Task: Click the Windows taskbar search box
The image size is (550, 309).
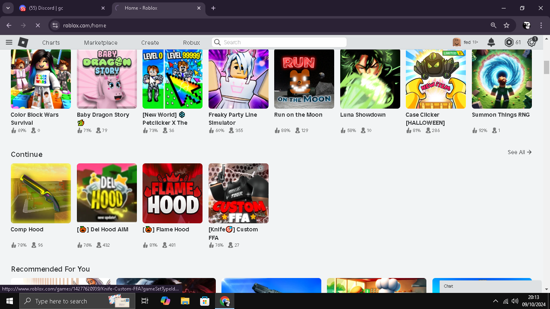Action: coord(77,301)
